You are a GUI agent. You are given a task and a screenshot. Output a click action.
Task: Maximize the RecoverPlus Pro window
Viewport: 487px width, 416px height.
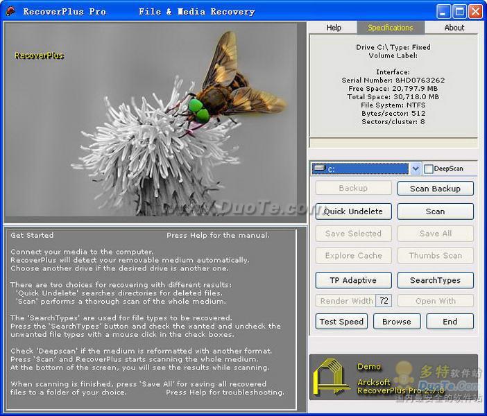click(x=460, y=12)
